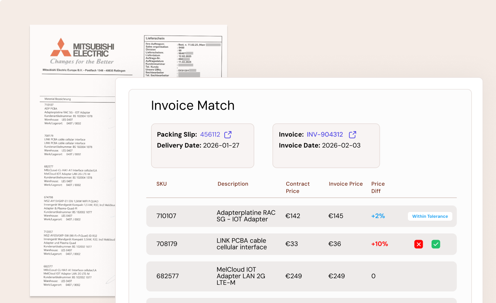Click the red blue-and-red price diff indicator +10%
The image size is (496, 303).
[379, 244]
